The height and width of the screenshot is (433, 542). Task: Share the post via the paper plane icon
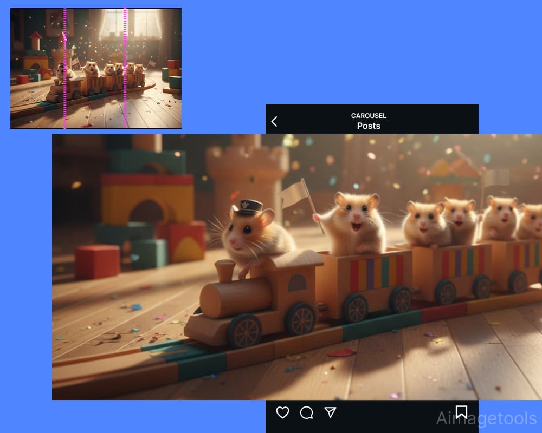coord(331,413)
